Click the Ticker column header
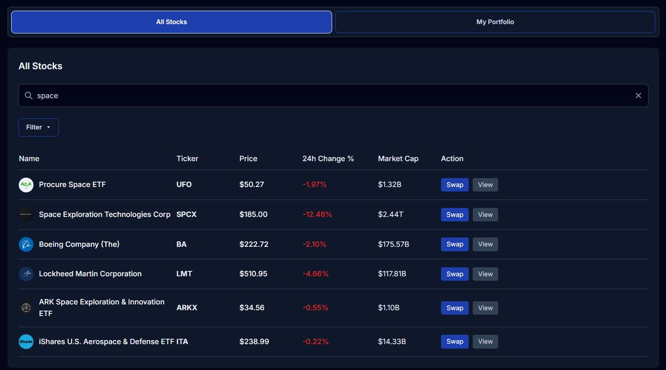This screenshot has width=666, height=370. click(187, 159)
